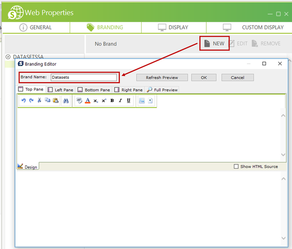This screenshot has width=292, height=249.
Task: Click the Refresh Preview button
Action: coord(162,78)
